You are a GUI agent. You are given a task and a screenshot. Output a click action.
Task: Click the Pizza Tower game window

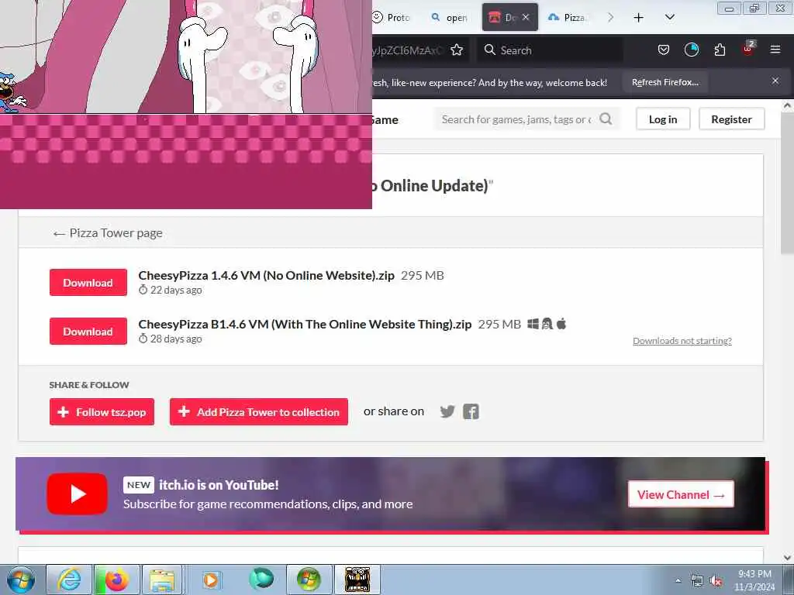186,105
